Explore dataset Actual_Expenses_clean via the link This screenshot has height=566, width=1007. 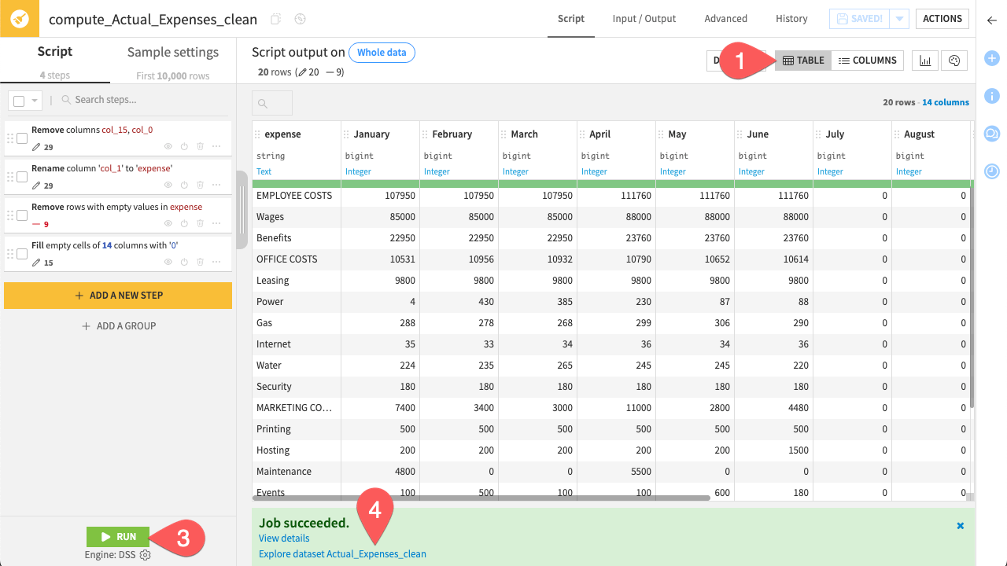(x=341, y=553)
